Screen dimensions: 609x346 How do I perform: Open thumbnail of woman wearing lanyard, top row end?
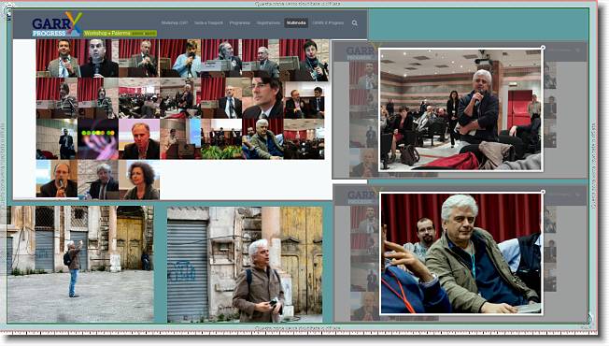click(304, 60)
